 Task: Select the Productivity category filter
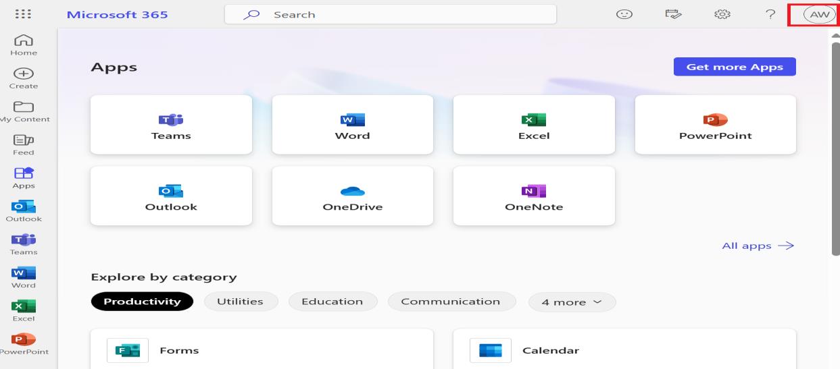(142, 302)
